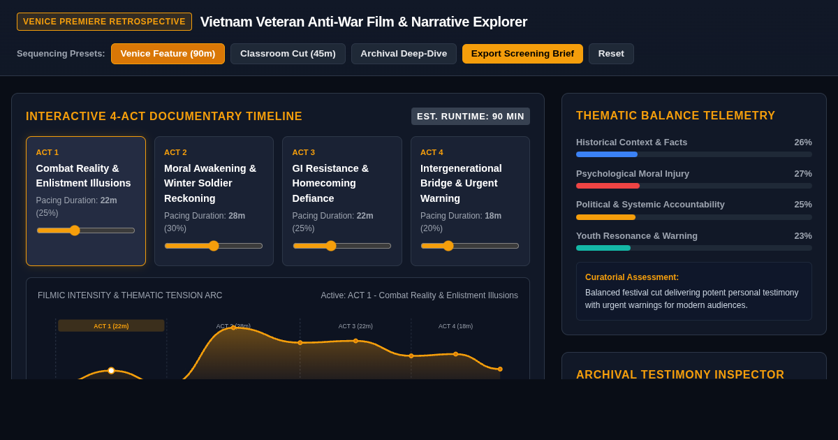Screen dimensions: 838x440
Task: Click the Thematic Balance Telemetry heading
Action: (676, 116)
